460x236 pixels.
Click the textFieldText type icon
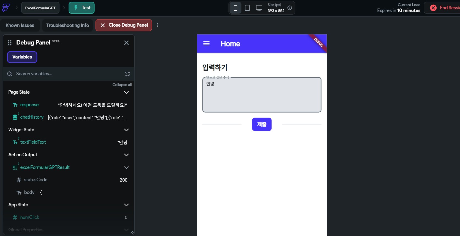15,142
